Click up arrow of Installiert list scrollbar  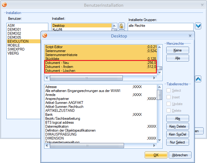coord(114,26)
